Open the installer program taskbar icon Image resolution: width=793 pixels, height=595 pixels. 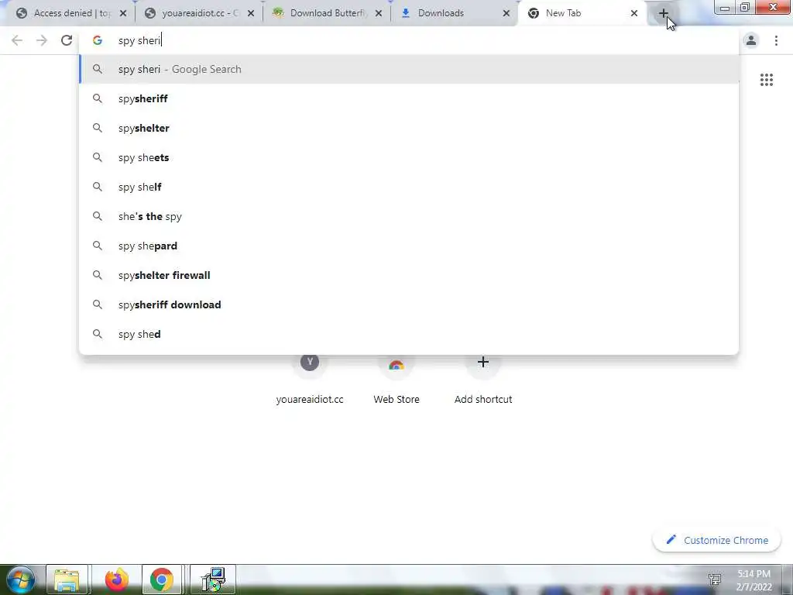(x=213, y=580)
